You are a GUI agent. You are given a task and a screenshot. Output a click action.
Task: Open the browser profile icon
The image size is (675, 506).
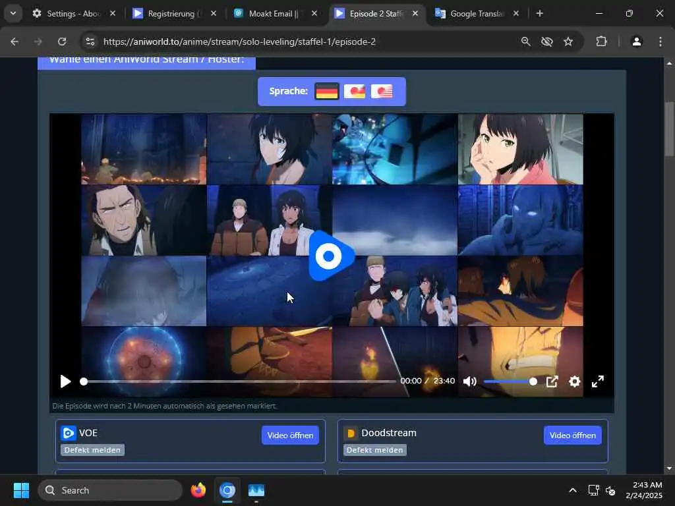click(636, 42)
